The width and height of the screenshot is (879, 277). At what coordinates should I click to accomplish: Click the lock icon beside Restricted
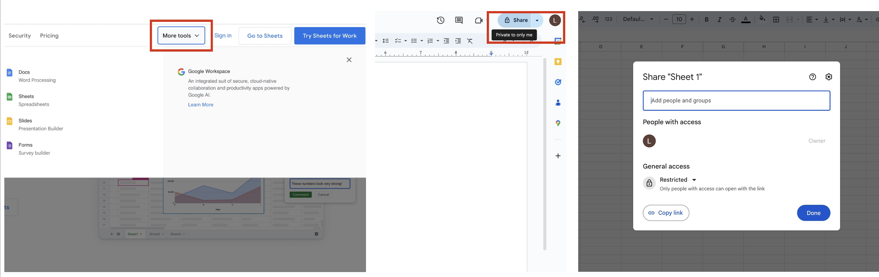tap(649, 183)
